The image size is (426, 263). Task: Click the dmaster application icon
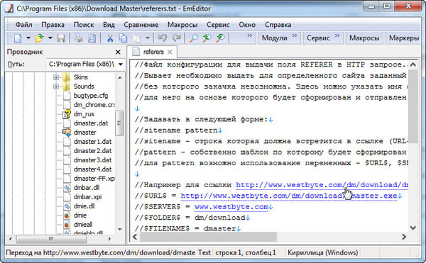[67, 133]
